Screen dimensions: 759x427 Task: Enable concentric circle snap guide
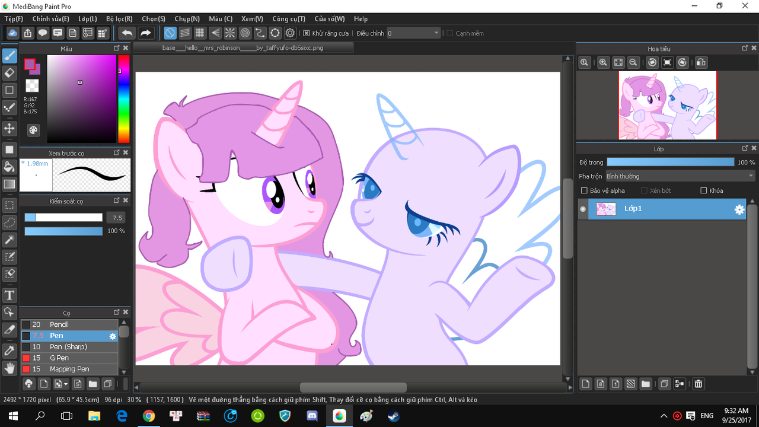[245, 33]
